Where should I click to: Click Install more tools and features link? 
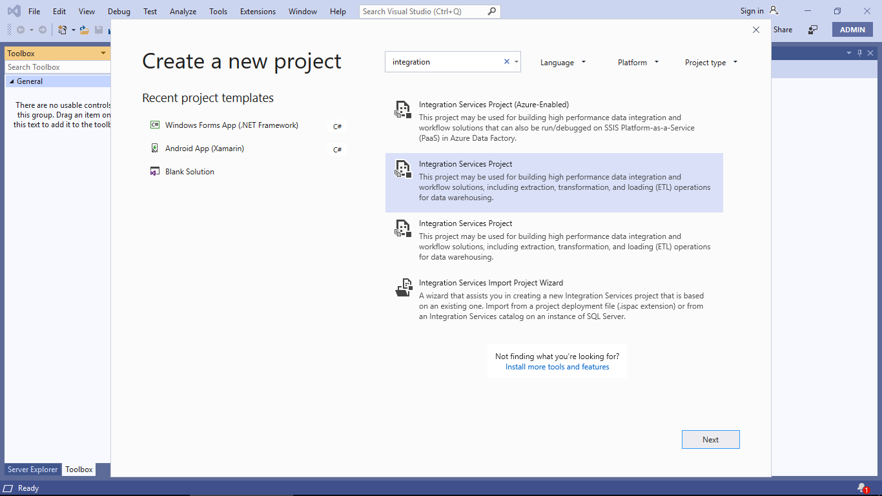557,367
